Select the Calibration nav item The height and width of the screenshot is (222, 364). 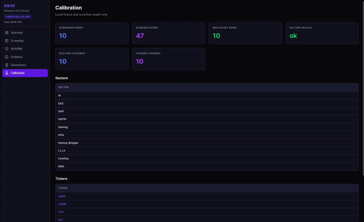point(25,73)
